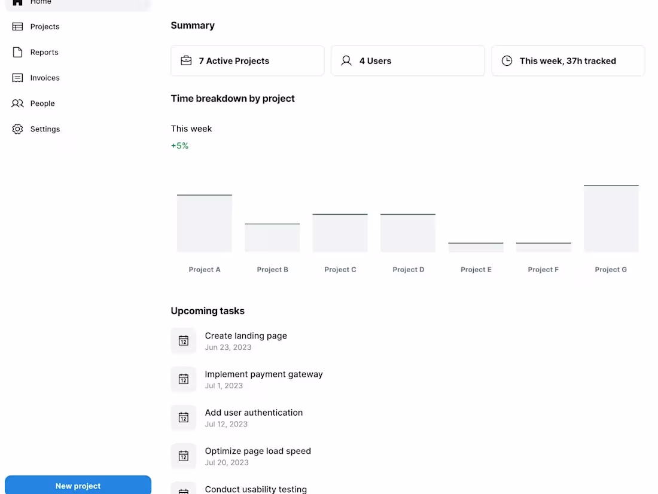The image size is (658, 494).
Task: Click calendar icon for Conduct usability testing
Action: (x=184, y=489)
